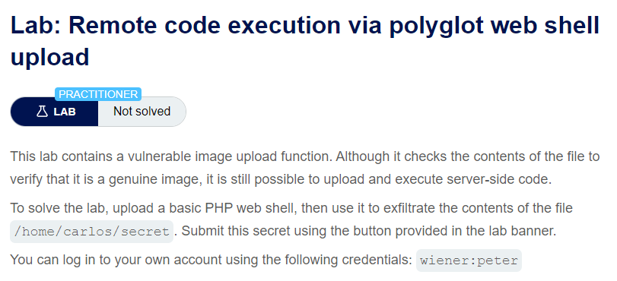Image resolution: width=617 pixels, height=281 pixels.
Task: Click the word 'upload' in heading's second line
Action: coord(50,58)
